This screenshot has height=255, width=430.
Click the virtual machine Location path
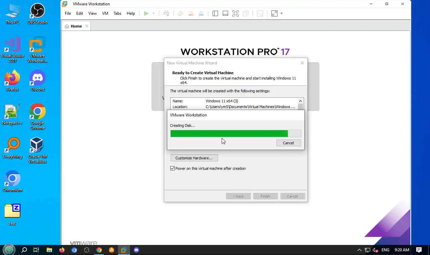tap(250, 107)
